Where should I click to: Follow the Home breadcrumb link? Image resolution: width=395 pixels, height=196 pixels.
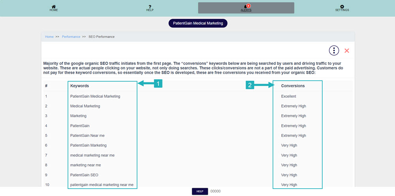coord(49,37)
